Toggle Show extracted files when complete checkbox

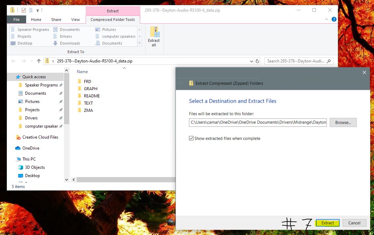click(x=191, y=139)
